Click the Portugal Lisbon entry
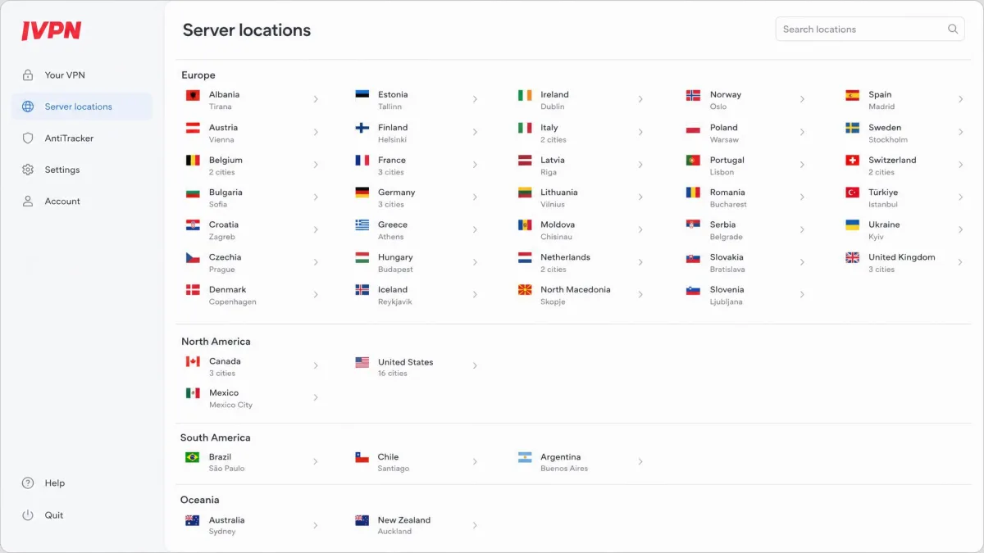 coord(745,165)
